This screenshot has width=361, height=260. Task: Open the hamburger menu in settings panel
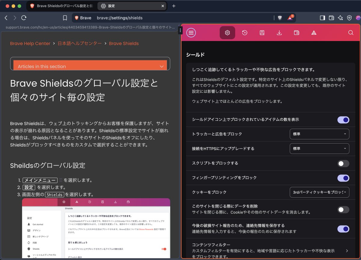point(191,33)
